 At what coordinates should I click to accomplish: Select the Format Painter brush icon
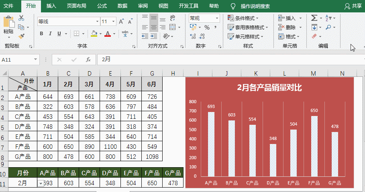pyautogui.click(x=21, y=36)
